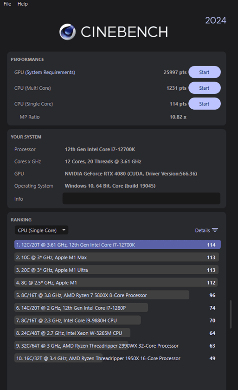The height and width of the screenshot is (390, 238).
Task: Select ranking row Apple M1 Ultra
Action: [x=116, y=270]
